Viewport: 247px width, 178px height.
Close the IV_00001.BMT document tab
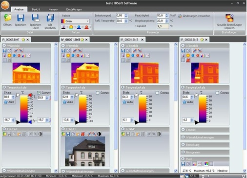pos(86,40)
